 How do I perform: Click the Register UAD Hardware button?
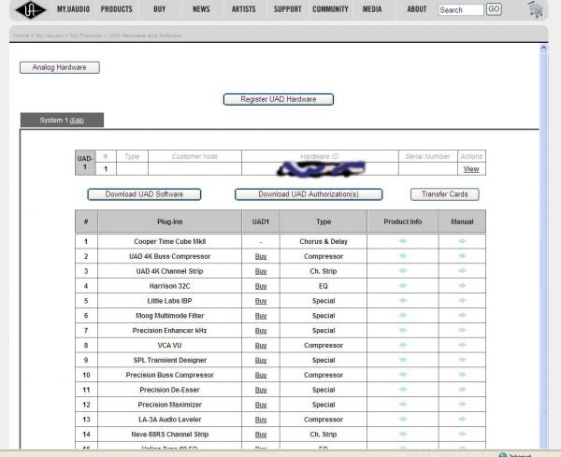[x=279, y=99]
